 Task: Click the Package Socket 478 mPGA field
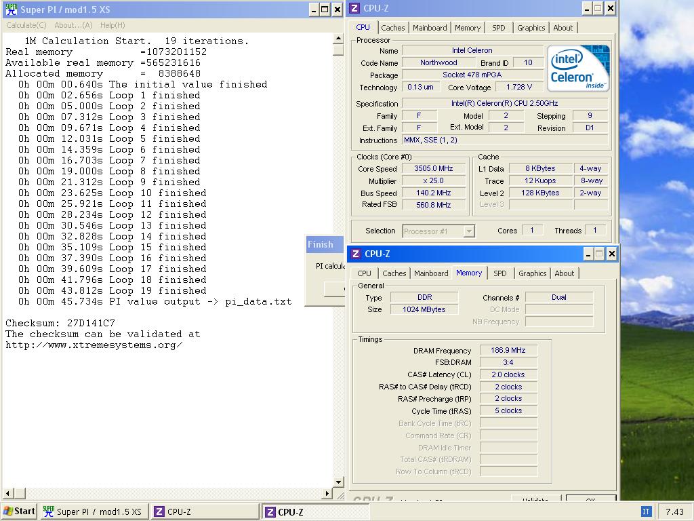[x=472, y=75]
